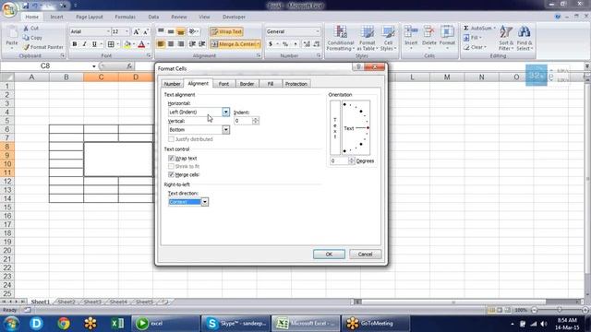The width and height of the screenshot is (591, 332).
Task: Click the Format Painter brush
Action: click(x=26, y=47)
